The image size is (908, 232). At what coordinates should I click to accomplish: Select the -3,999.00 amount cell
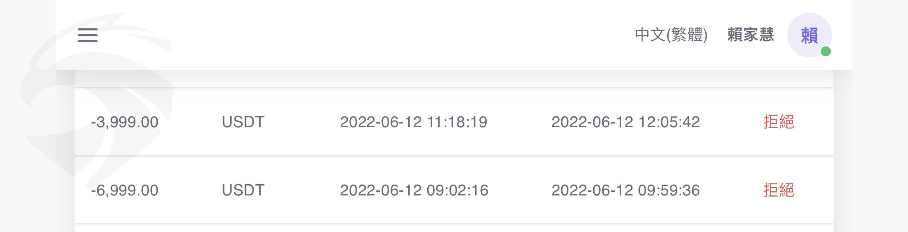click(125, 122)
